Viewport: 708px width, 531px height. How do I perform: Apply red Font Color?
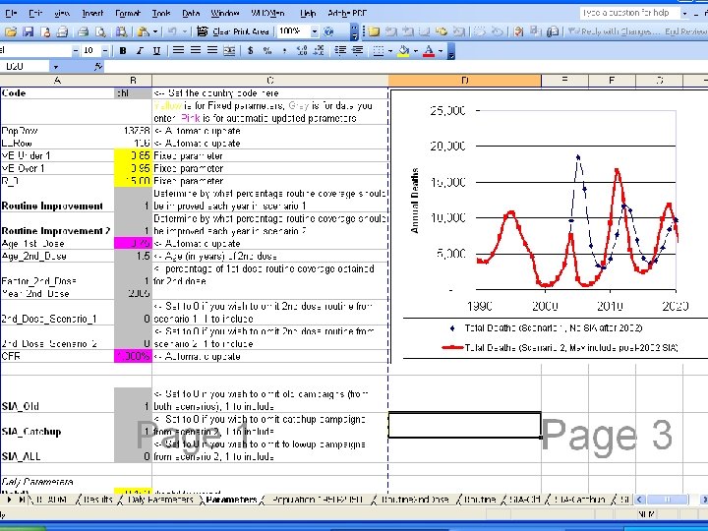tap(429, 51)
